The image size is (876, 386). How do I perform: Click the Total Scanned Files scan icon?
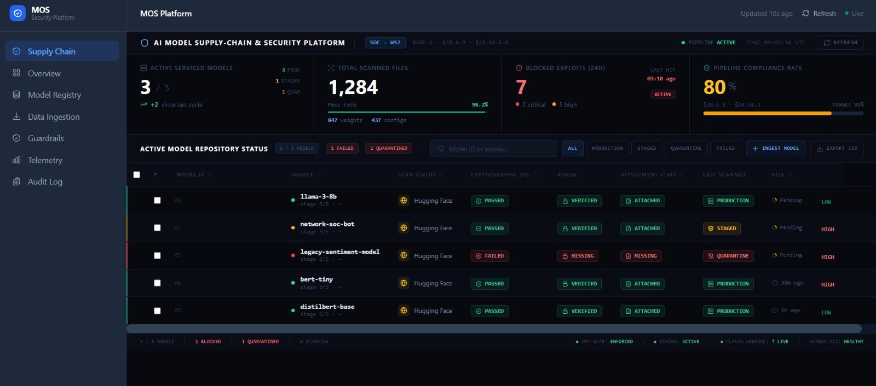(331, 68)
